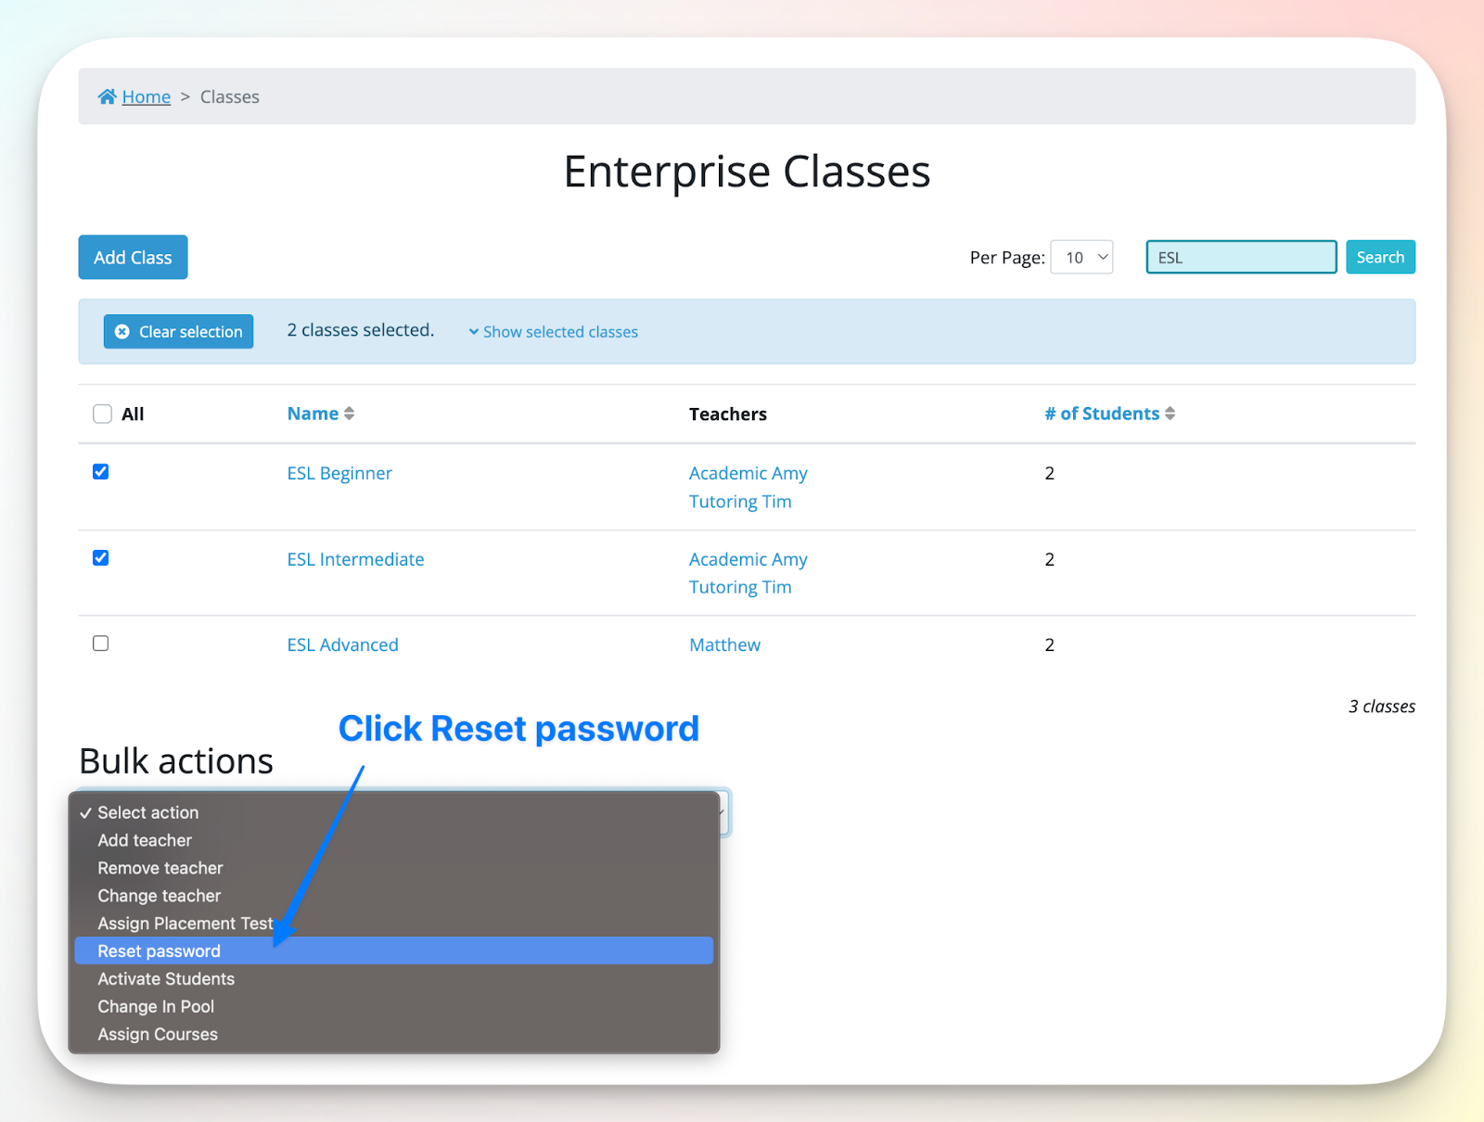Choose Activate Students option
The image size is (1484, 1122).
coord(394,978)
